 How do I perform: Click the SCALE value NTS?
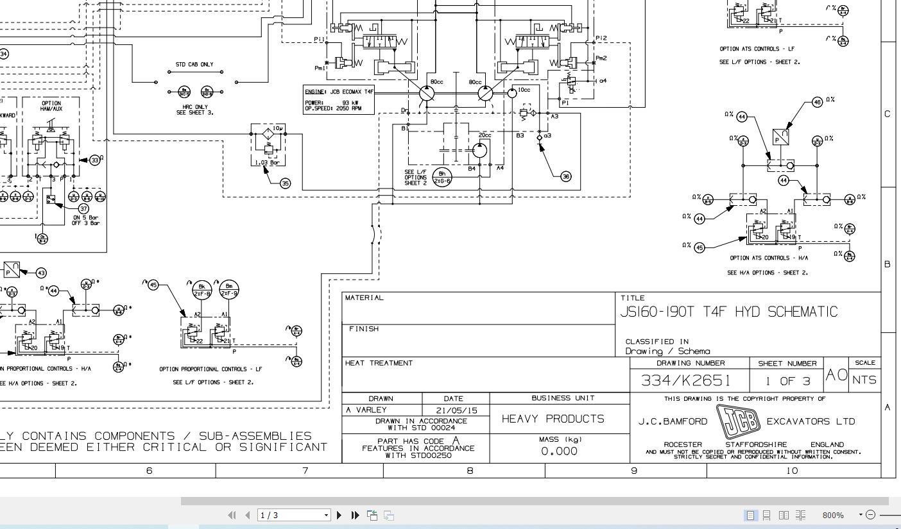[864, 380]
